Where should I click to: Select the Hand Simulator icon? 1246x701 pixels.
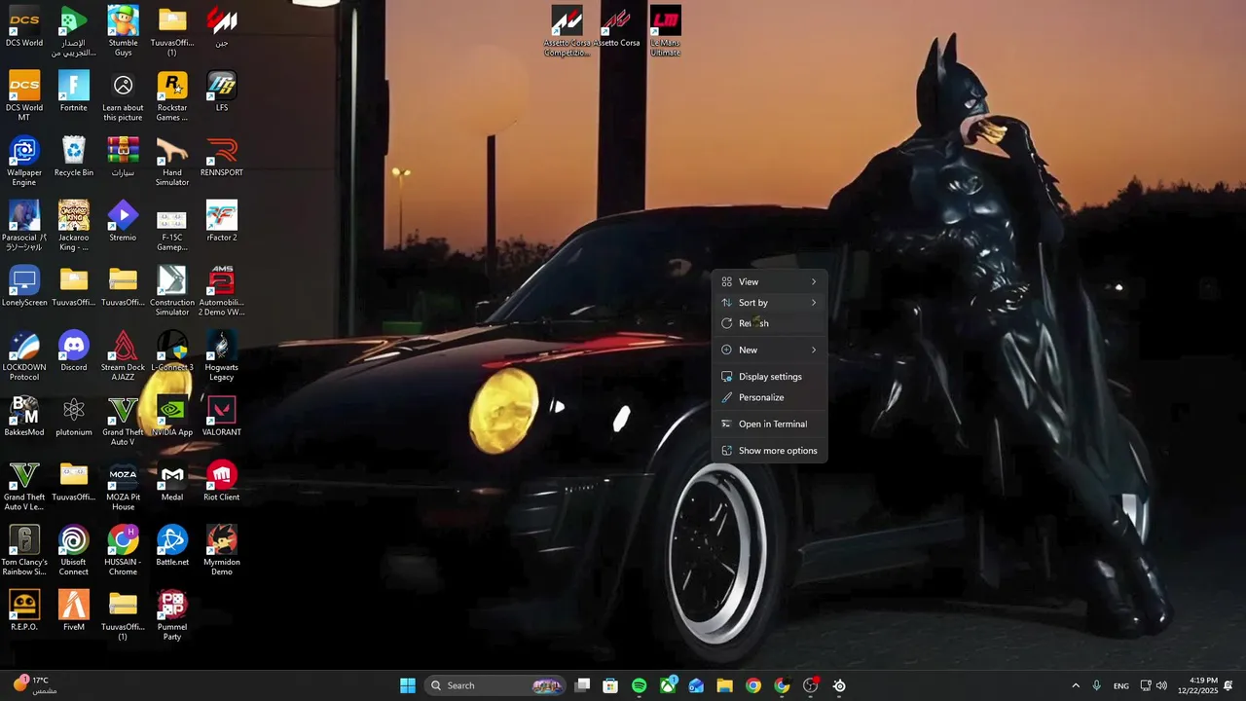172,161
